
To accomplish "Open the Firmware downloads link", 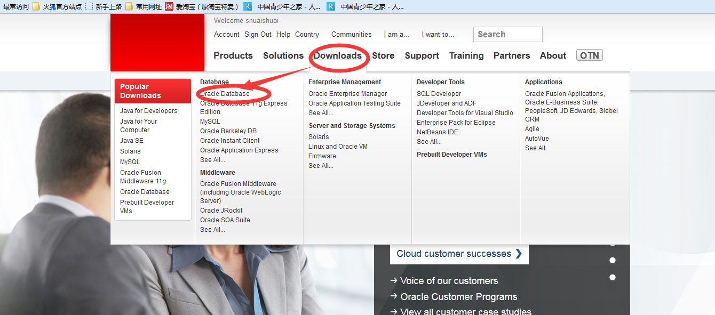I will pyautogui.click(x=322, y=156).
